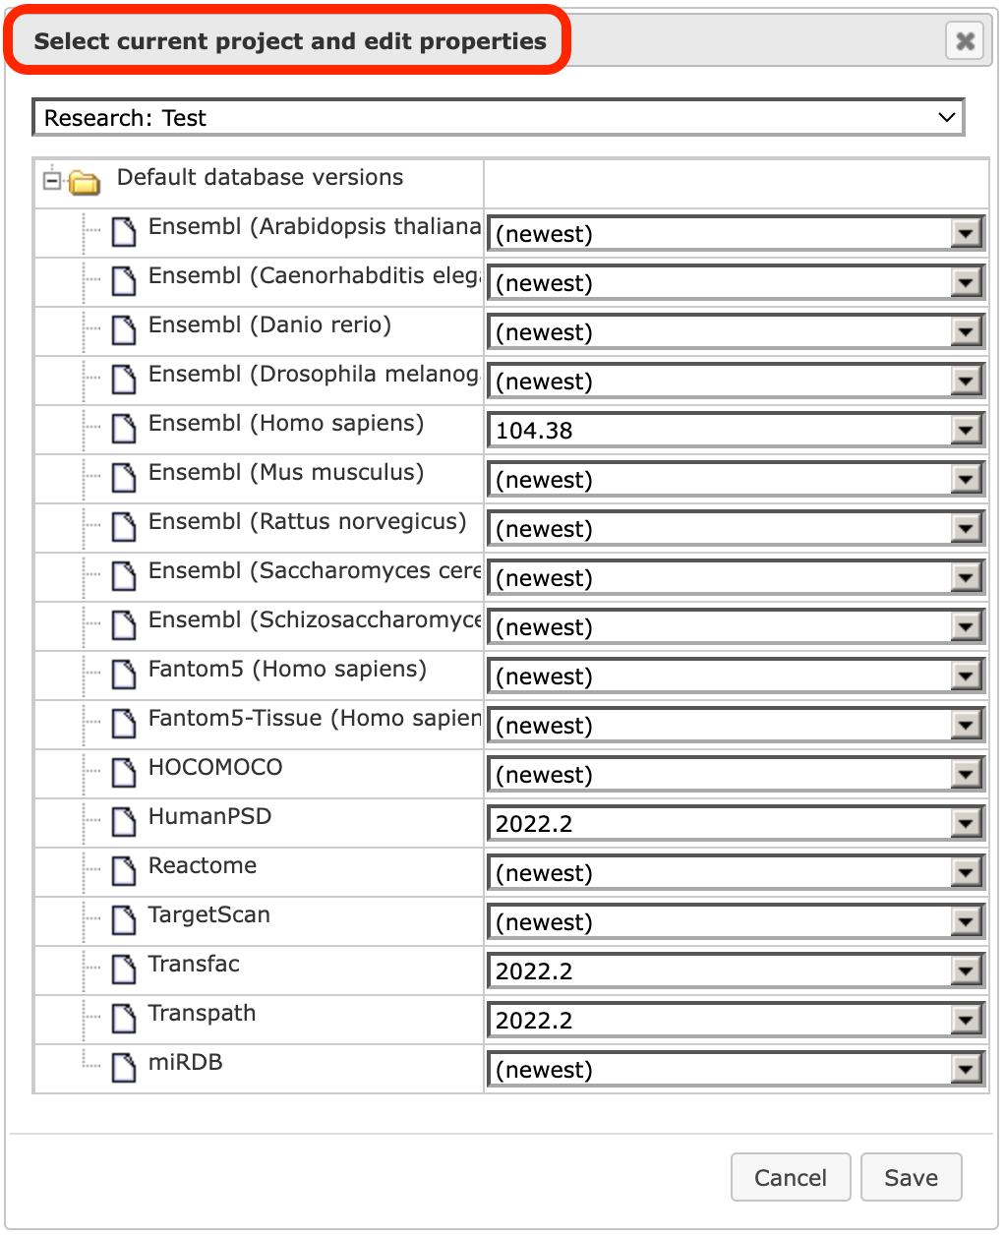This screenshot has width=1005, height=1235.
Task: Select the Transpath row label
Action: 202,1014
